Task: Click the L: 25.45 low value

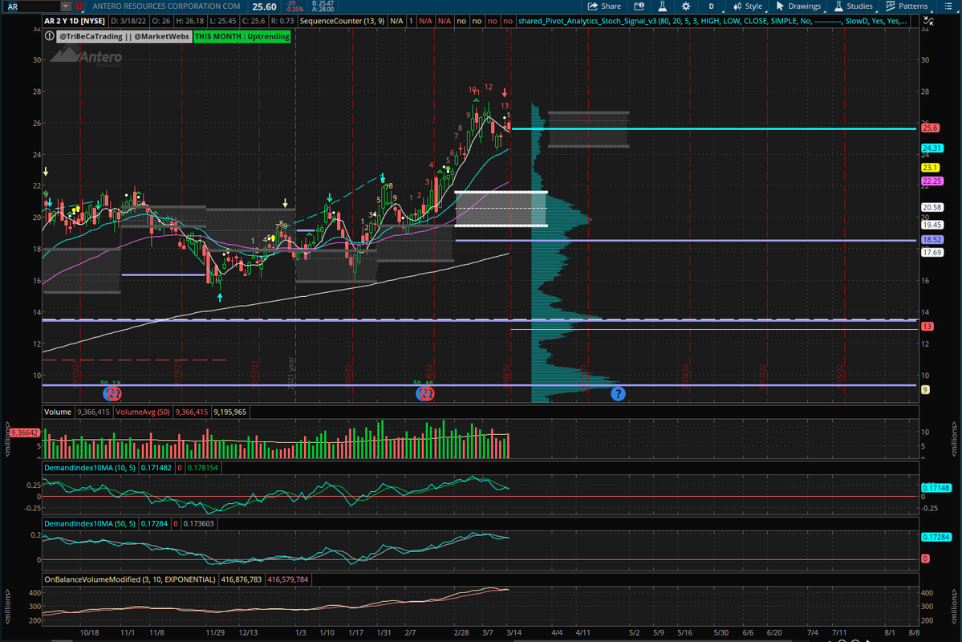Action: (223, 21)
